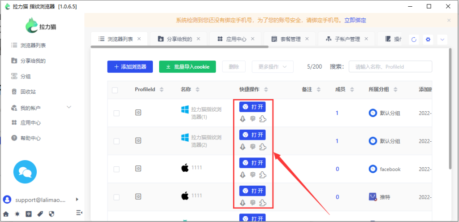The image size is (459, 222).
Task: Click the puzzle icon in the facebook group row
Action: (263, 175)
